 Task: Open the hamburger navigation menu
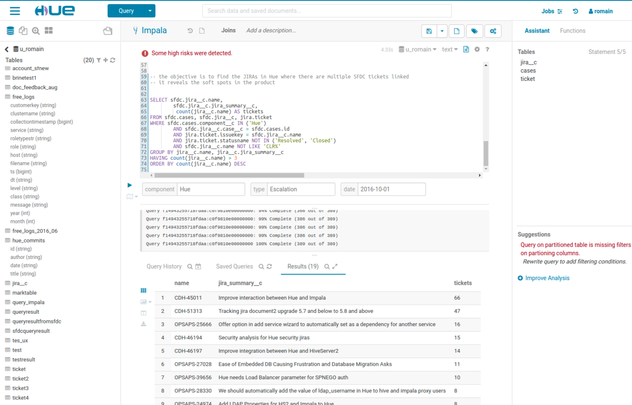15,11
